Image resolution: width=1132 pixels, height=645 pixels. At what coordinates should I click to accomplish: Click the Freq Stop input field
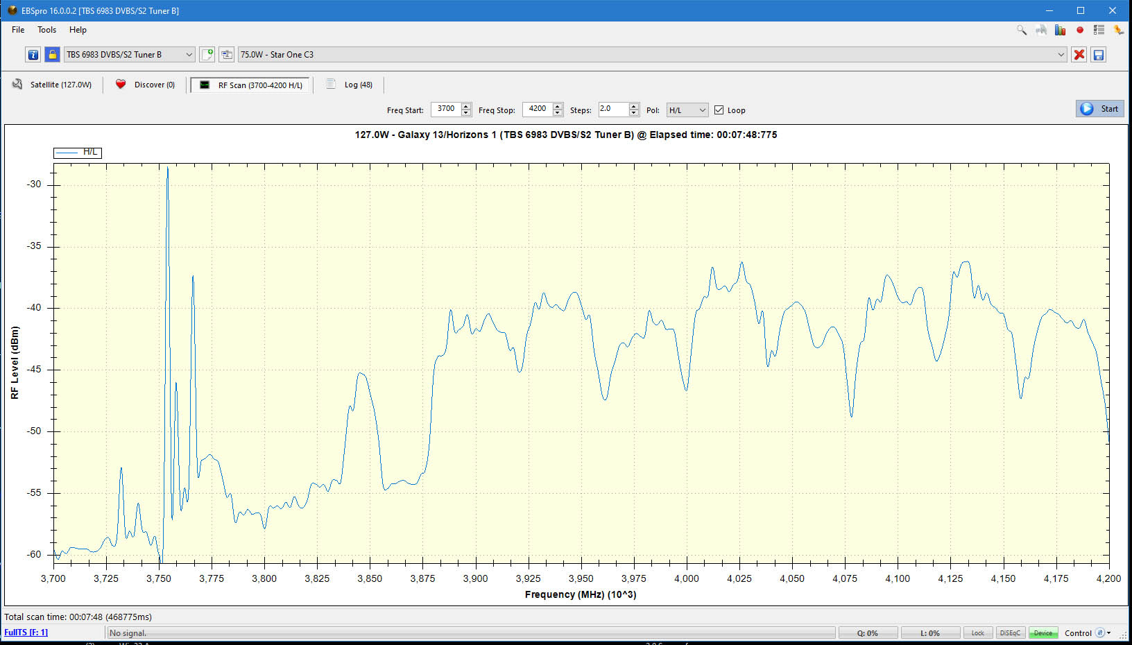(538, 109)
